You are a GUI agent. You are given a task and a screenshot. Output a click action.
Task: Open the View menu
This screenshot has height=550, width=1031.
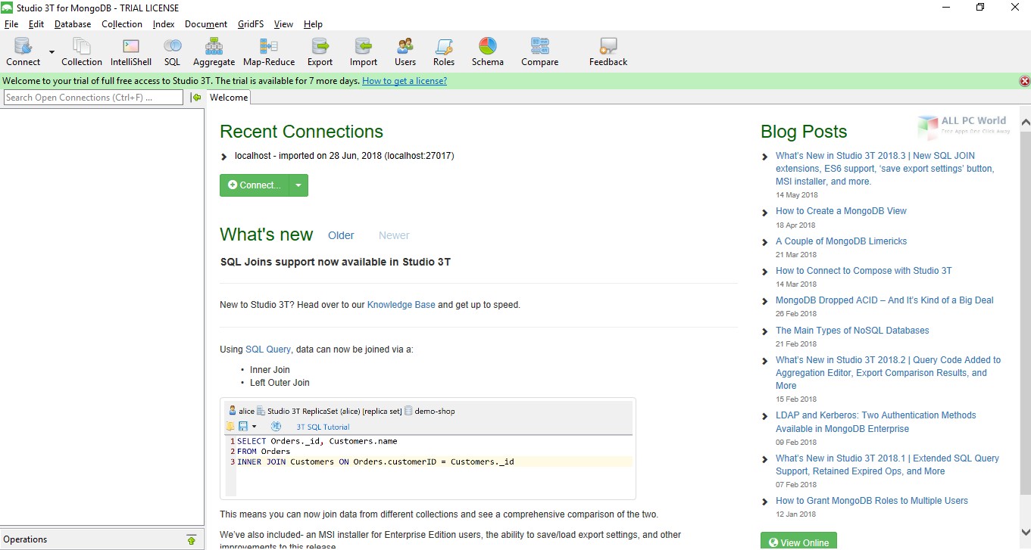coord(283,24)
